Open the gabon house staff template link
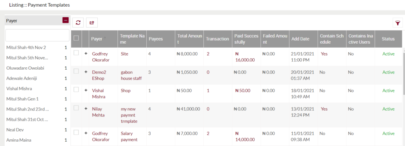The width and height of the screenshot is (405, 146). [x=131, y=75]
